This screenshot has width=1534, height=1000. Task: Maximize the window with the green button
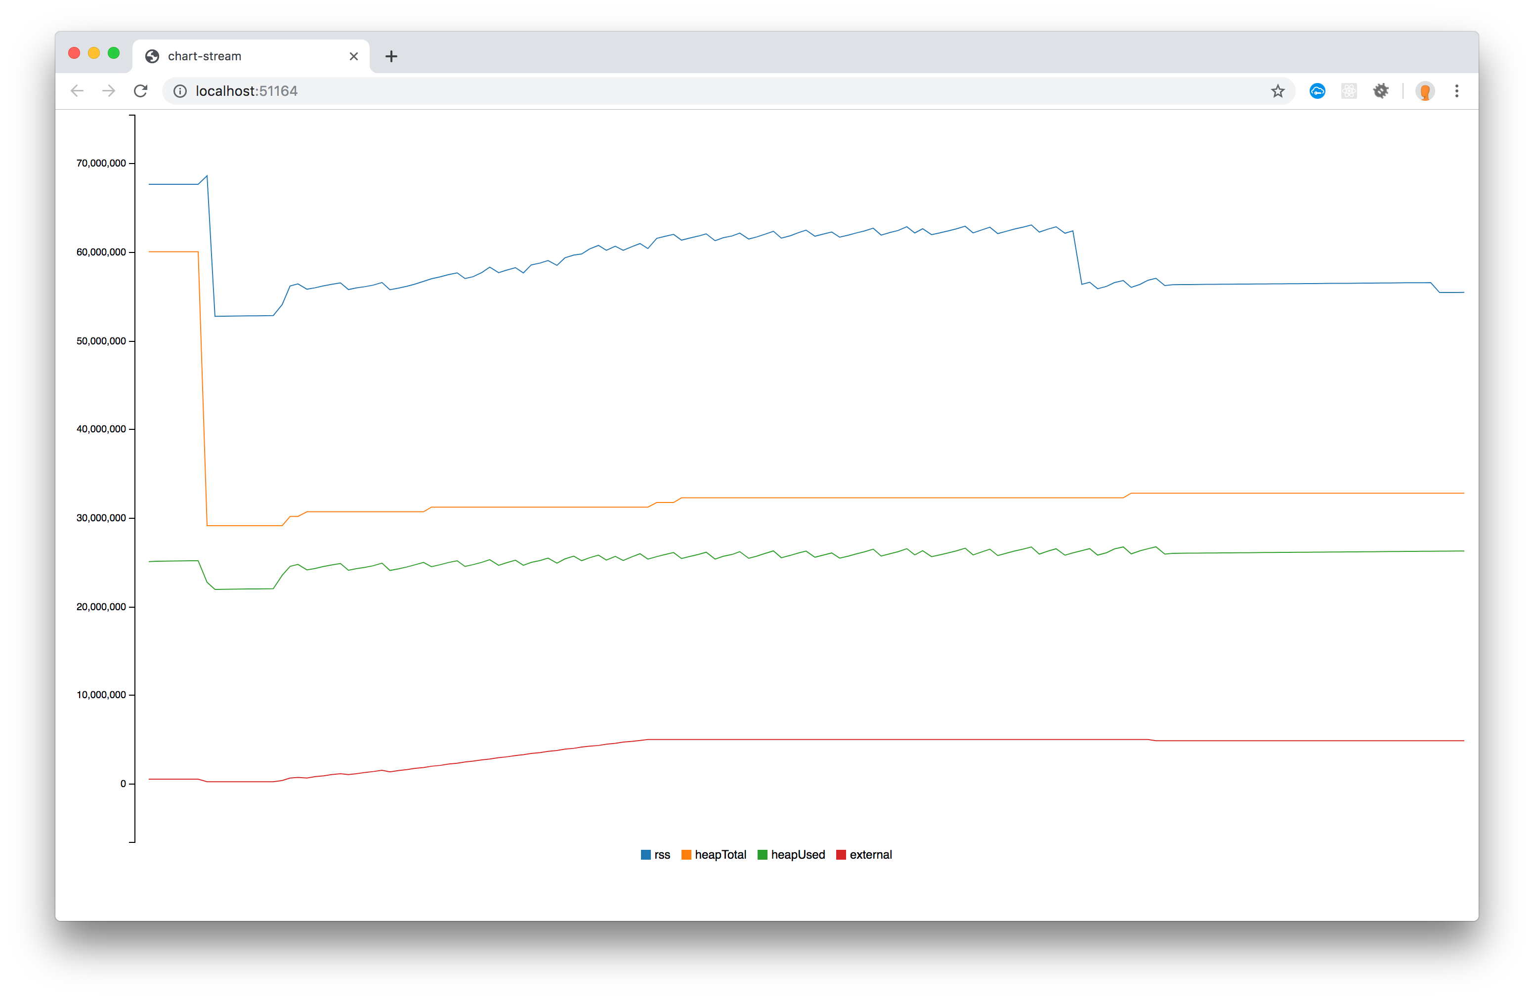114,53
